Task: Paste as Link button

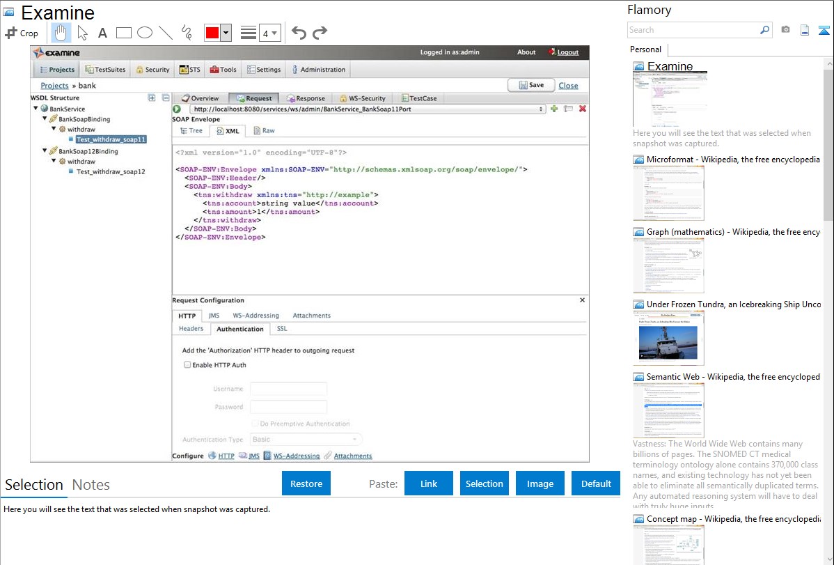Action: click(x=429, y=483)
